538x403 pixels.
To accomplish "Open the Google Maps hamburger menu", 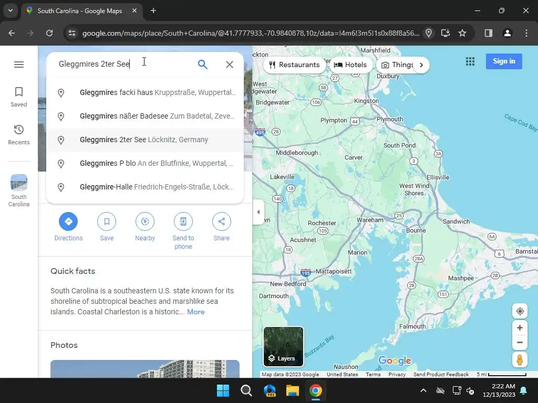I will pyautogui.click(x=19, y=65).
